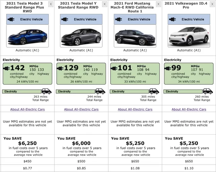Click the Tesla Model Y electricity range bar

(x=75, y=91)
